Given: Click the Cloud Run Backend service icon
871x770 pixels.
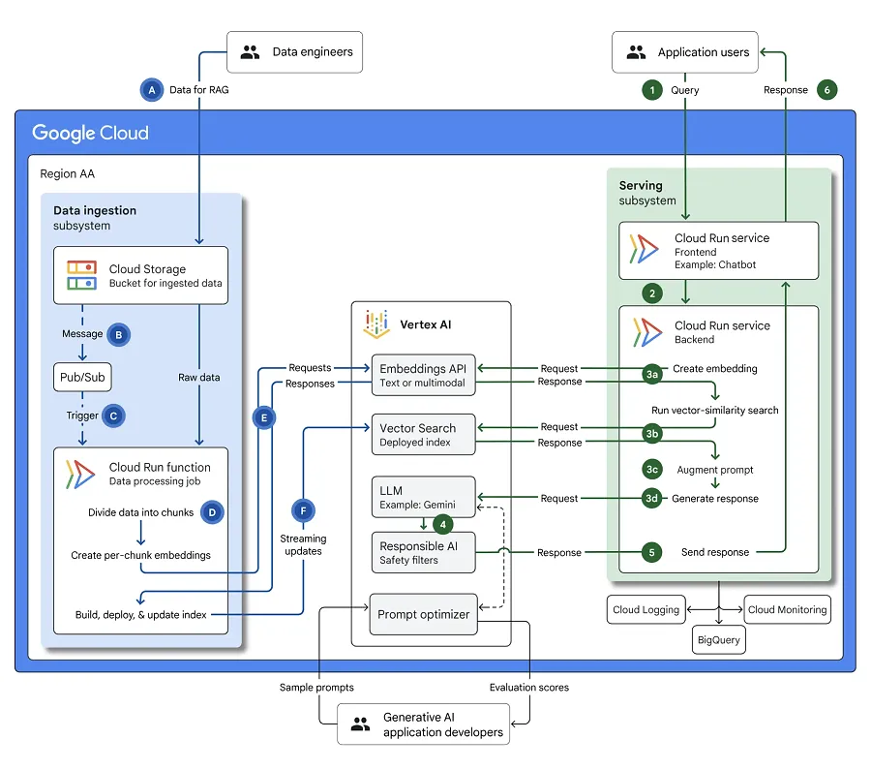Looking at the screenshot, I should tap(647, 332).
